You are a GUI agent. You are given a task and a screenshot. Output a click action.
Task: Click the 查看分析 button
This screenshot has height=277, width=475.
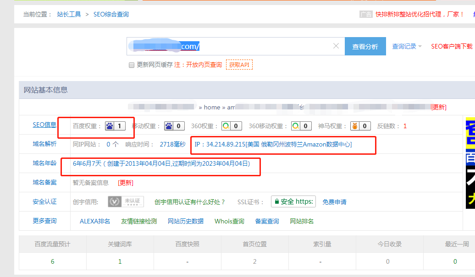tap(365, 46)
